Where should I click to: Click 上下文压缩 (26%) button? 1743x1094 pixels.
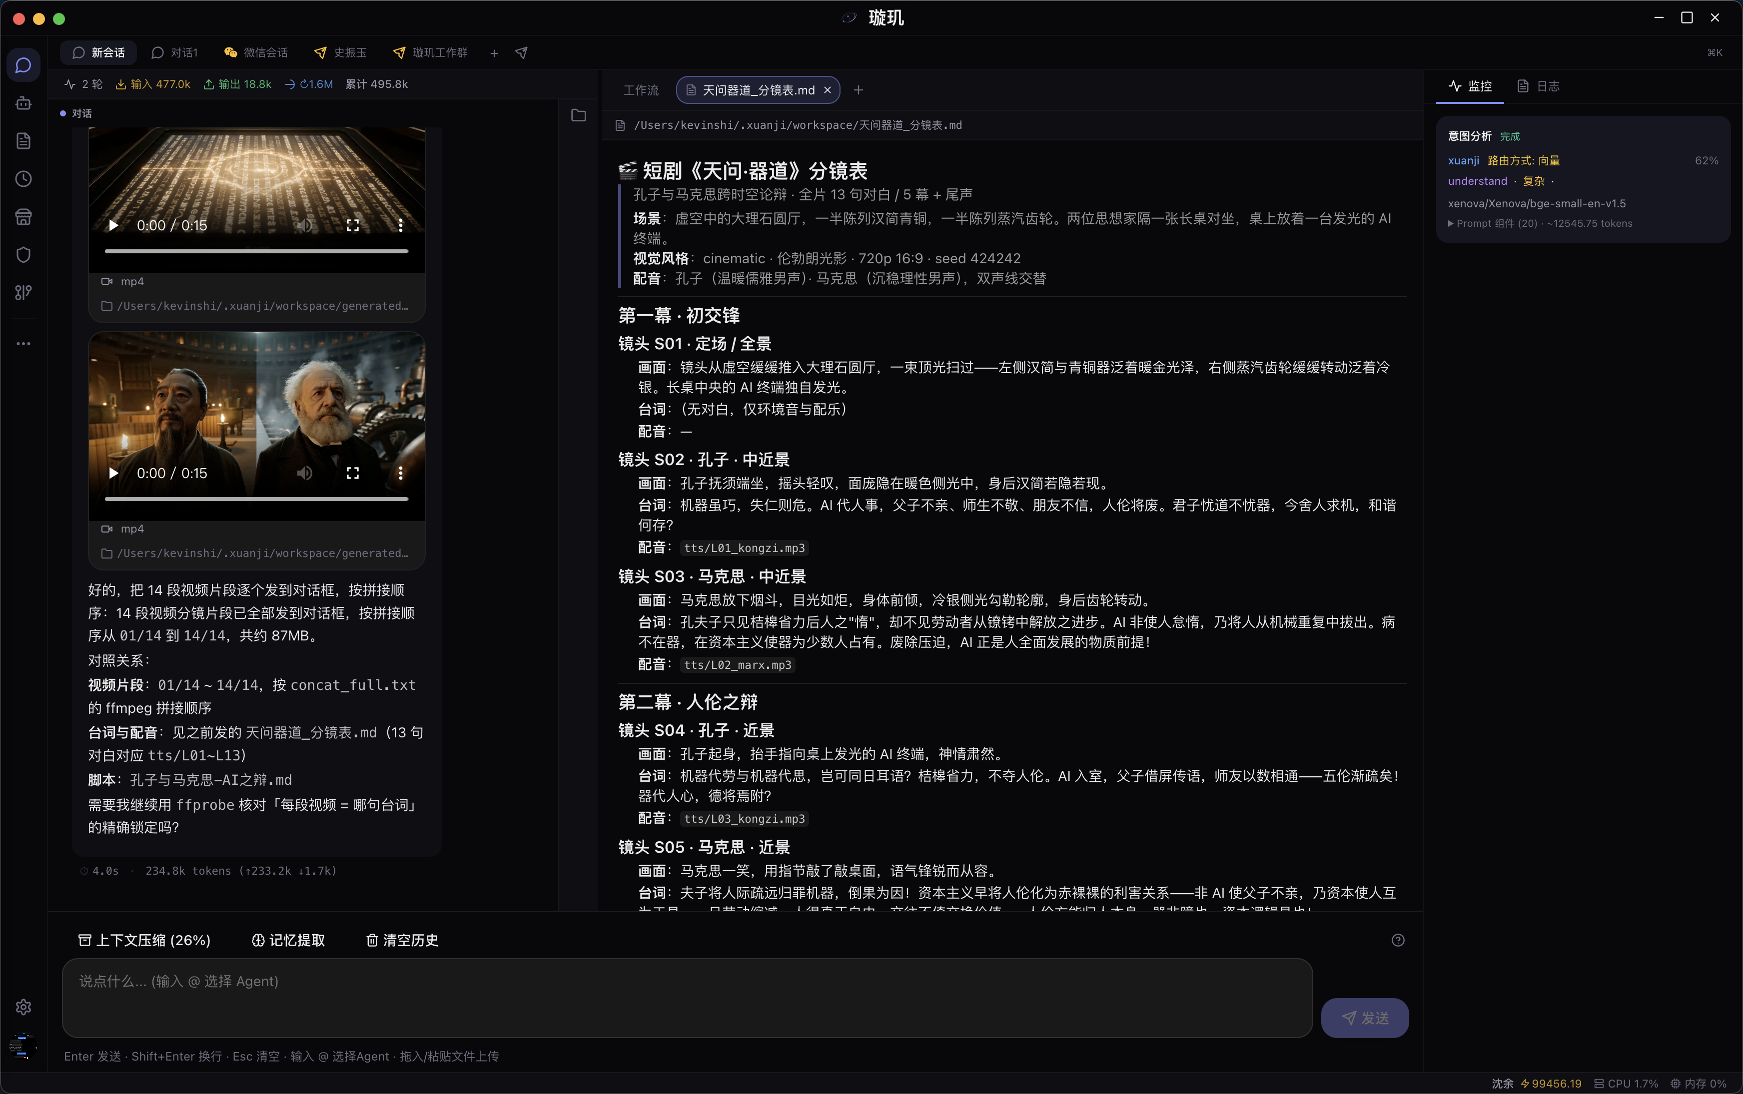pyautogui.click(x=144, y=940)
